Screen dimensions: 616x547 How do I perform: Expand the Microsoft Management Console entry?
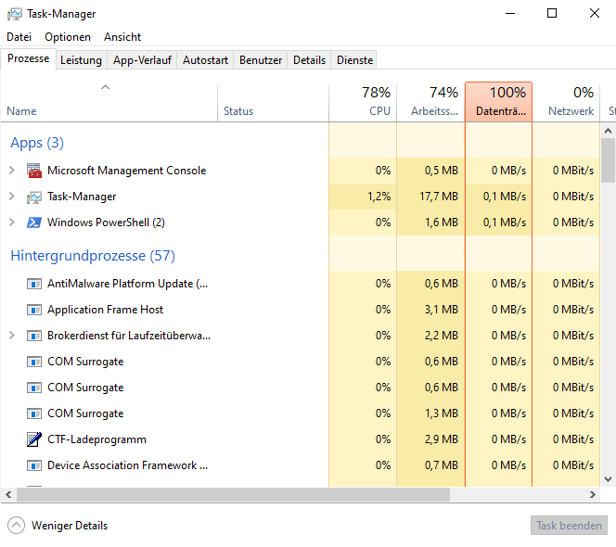[11, 171]
